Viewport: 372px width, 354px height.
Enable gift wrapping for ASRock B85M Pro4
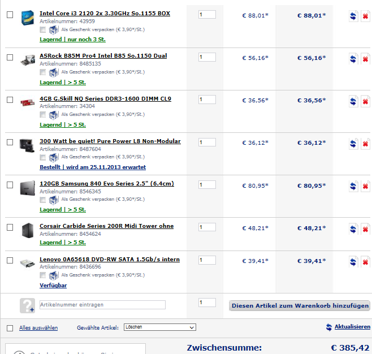[43, 72]
